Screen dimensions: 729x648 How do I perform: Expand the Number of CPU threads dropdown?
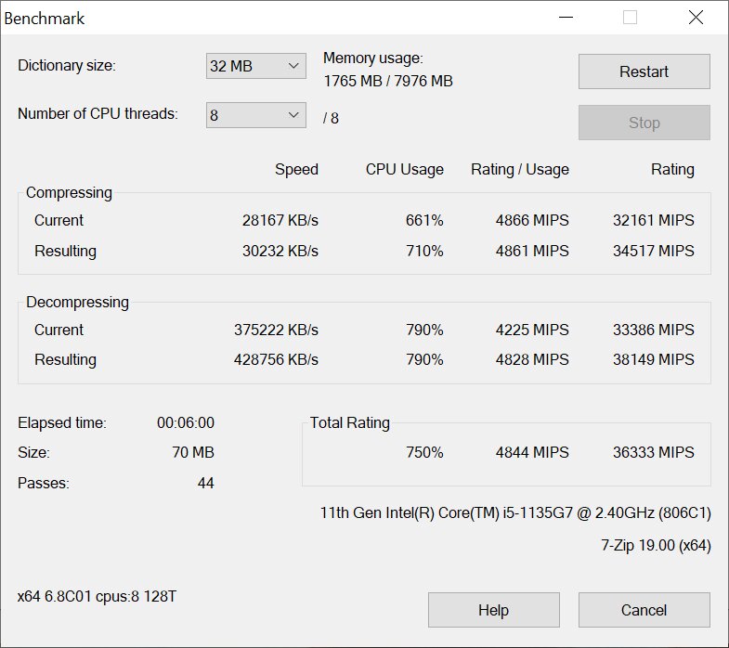coord(255,115)
